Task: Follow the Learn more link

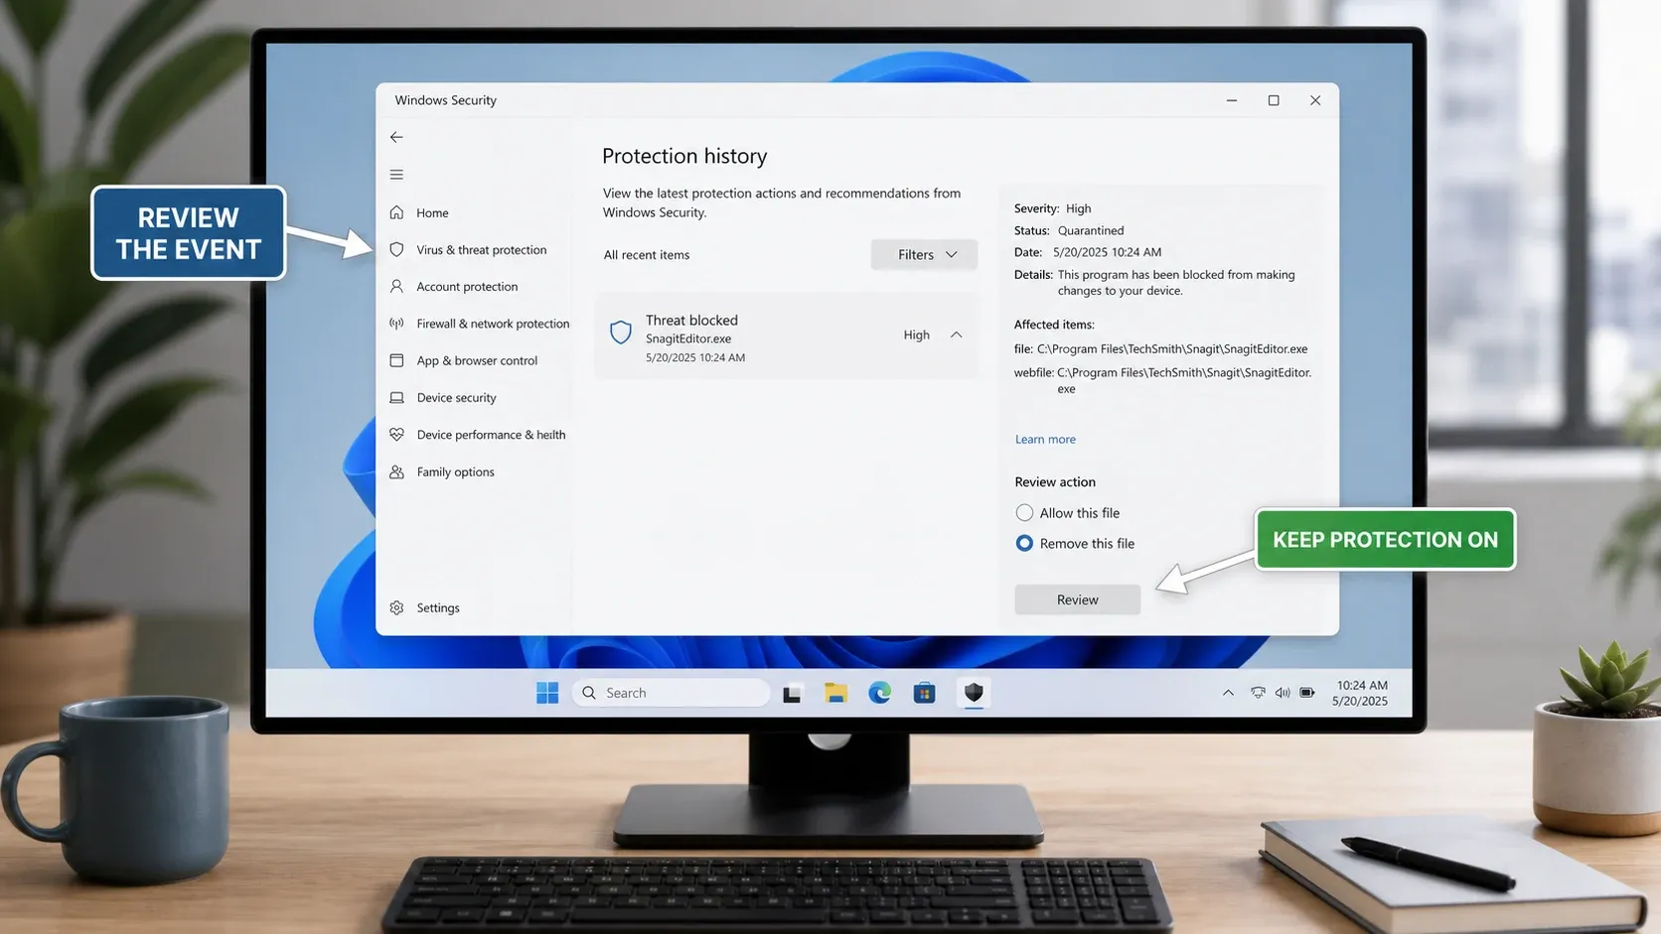Action: [1045, 439]
